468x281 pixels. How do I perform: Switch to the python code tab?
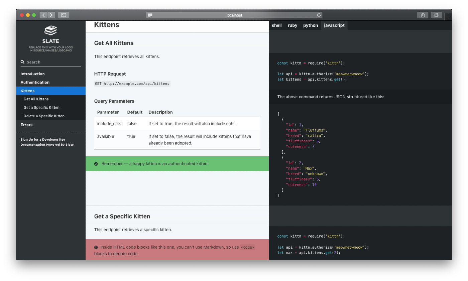(x=310, y=25)
